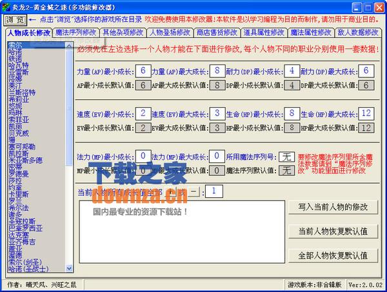Select 希莉亚 in the character list
The image size is (387, 292).
[37, 99]
